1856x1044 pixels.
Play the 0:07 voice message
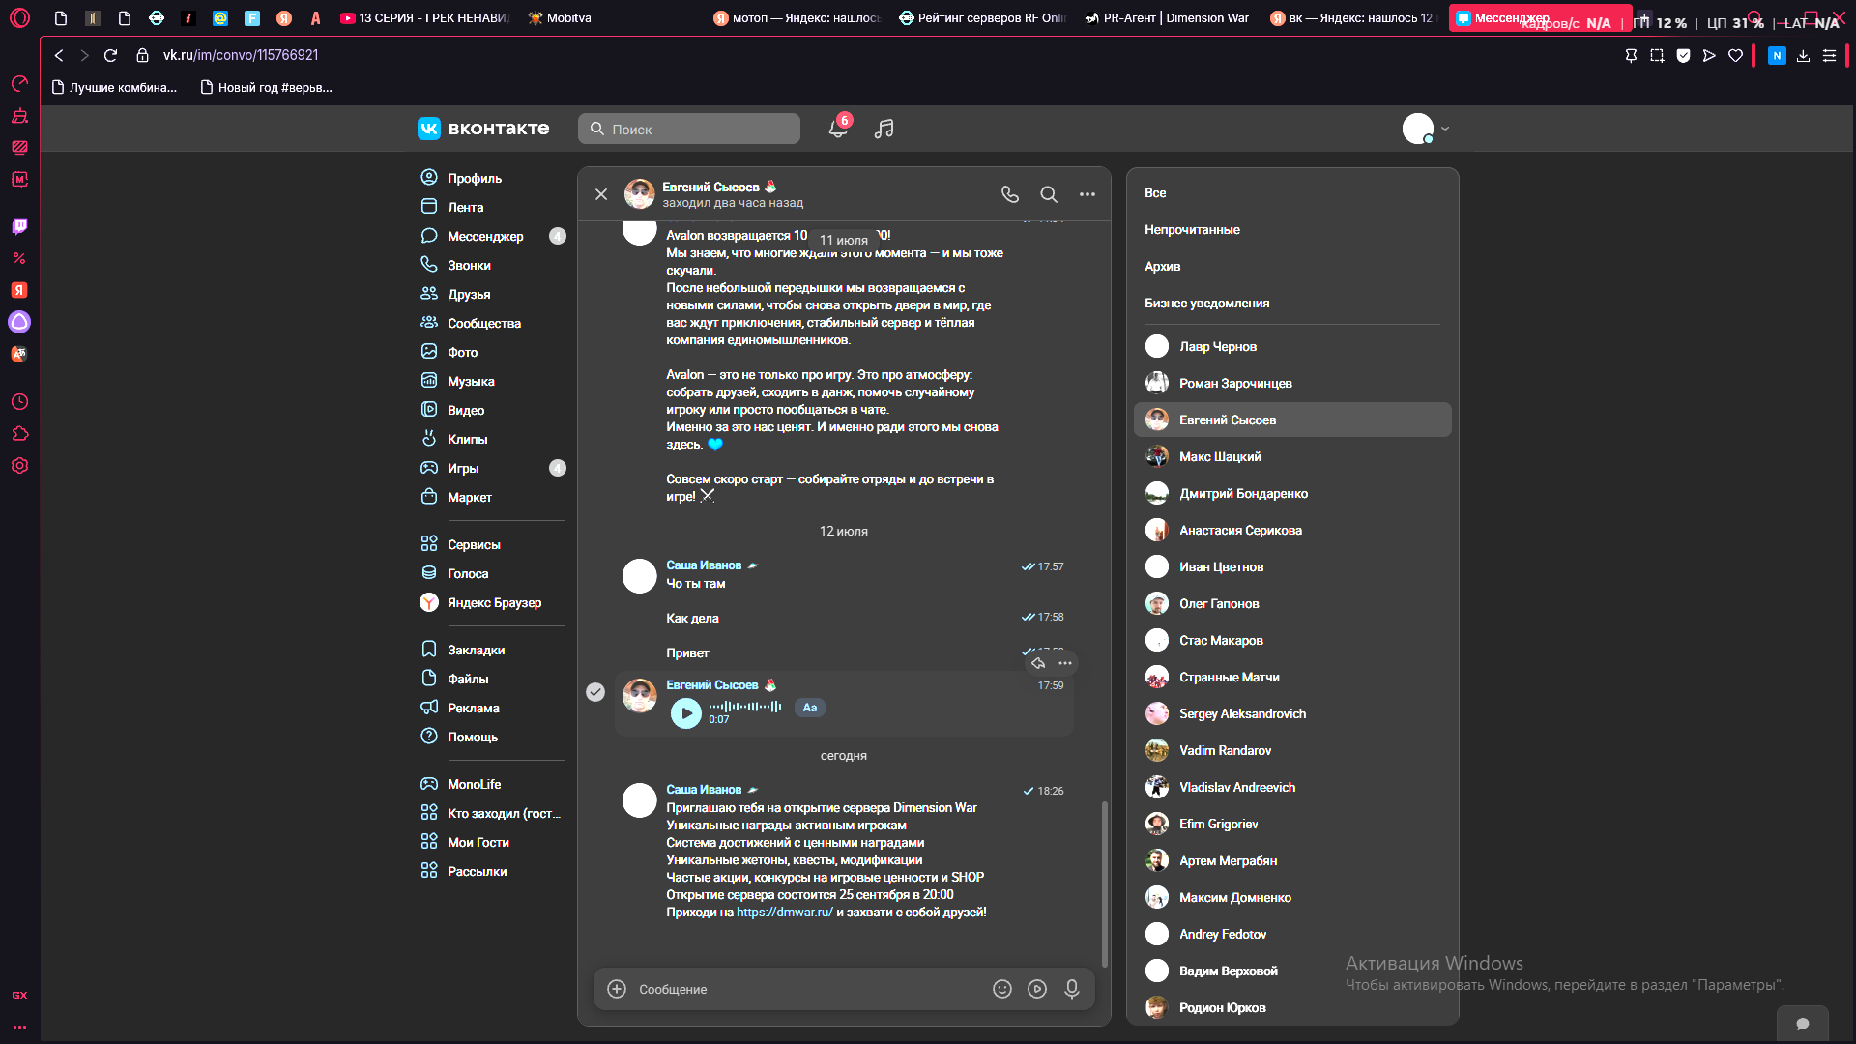(686, 713)
